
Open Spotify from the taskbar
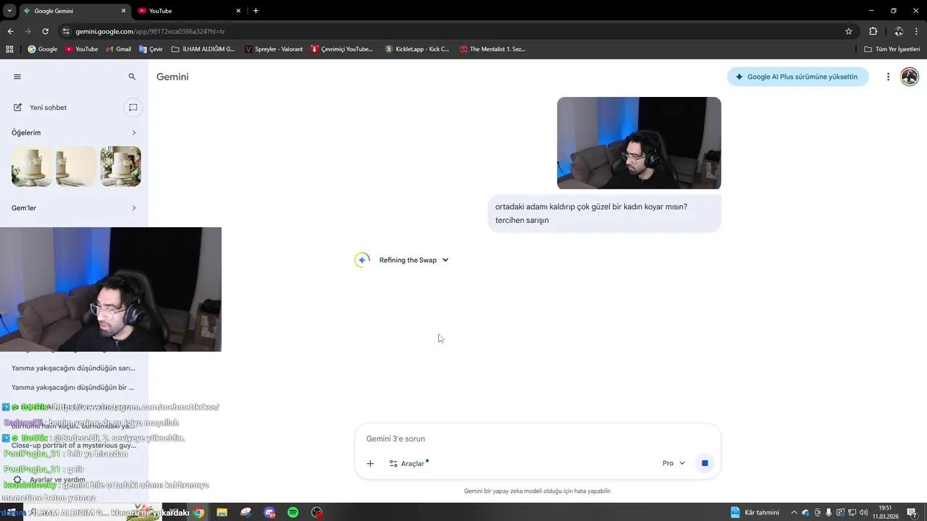293,512
